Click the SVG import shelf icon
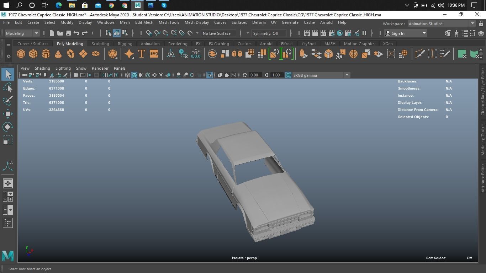 click(x=154, y=54)
